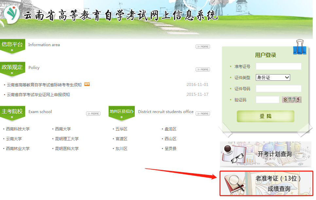Open MORE for the Exam school list
Screen dimensions: 316x200
(93, 114)
